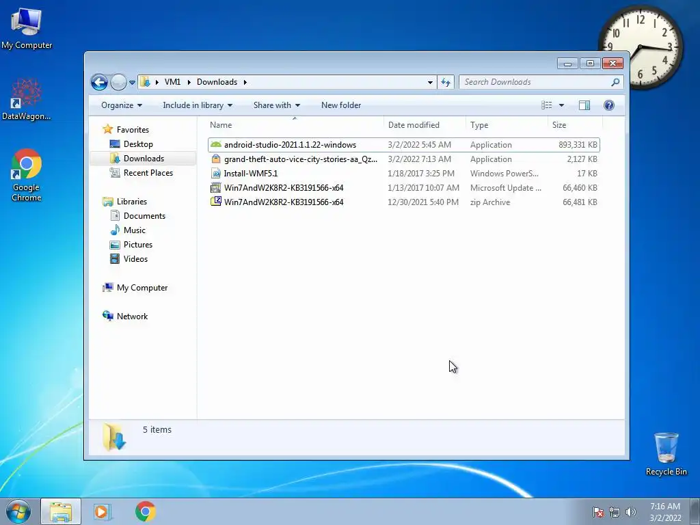The image size is (700, 525).
Task: Click the desktop clock gadget
Action: (640, 47)
